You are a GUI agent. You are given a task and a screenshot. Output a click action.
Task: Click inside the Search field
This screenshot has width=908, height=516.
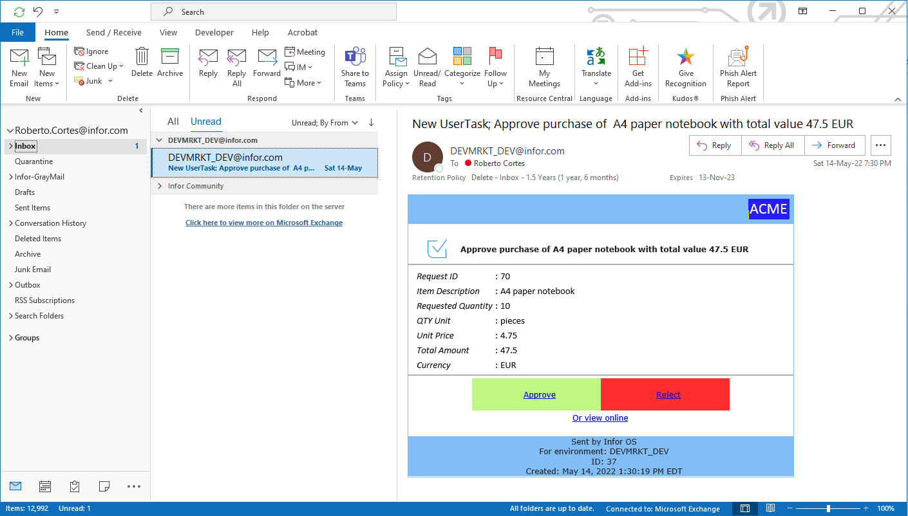pos(273,11)
